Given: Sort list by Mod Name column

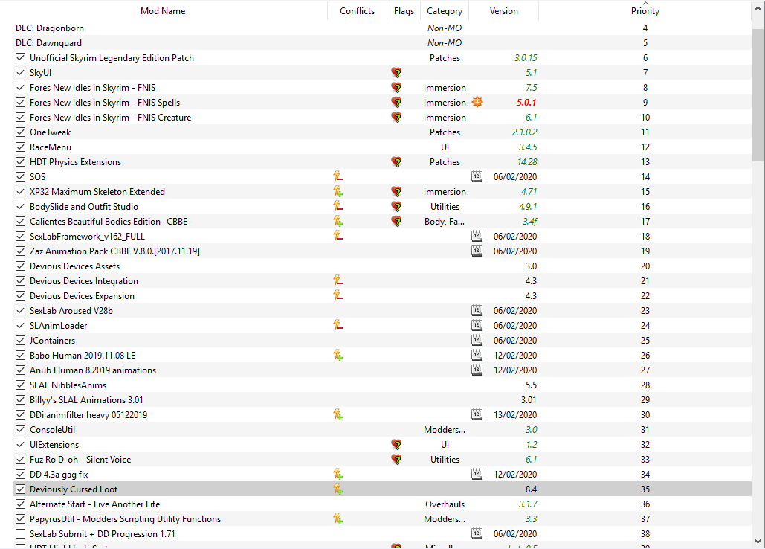Looking at the screenshot, I should (x=163, y=10).
